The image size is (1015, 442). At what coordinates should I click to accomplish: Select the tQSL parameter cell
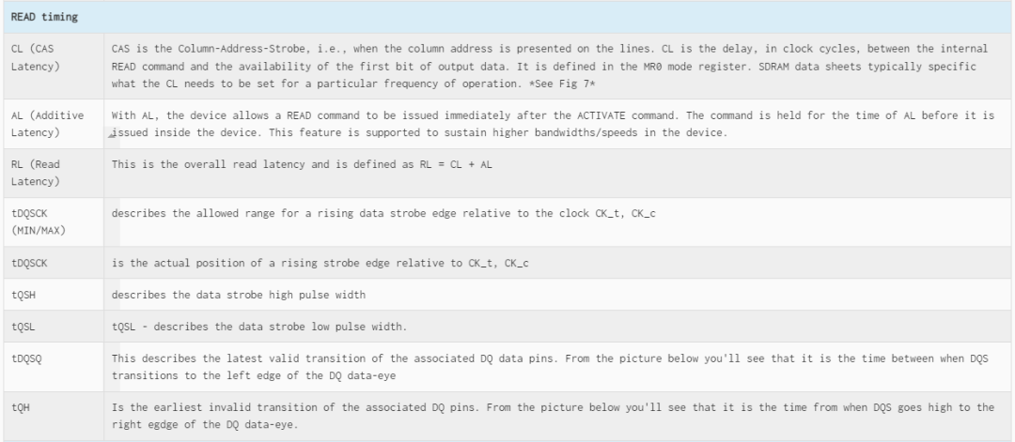click(54, 327)
